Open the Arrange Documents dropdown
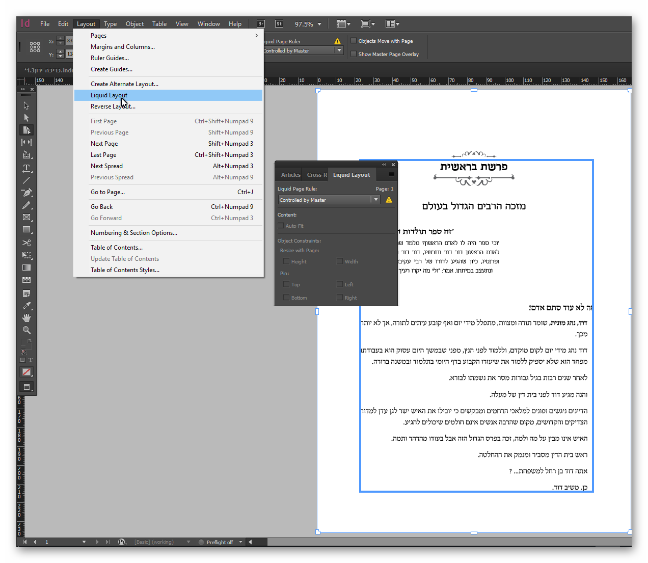Viewport: 648px width, 563px height. click(392, 23)
